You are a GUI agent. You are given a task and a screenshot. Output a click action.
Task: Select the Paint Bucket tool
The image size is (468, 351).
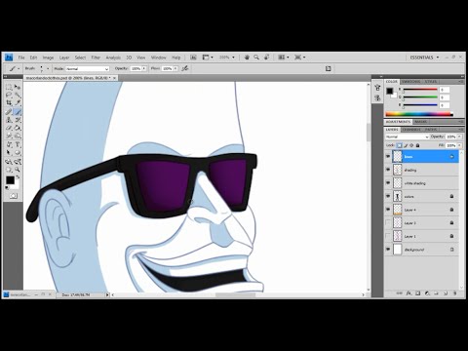[18, 128]
